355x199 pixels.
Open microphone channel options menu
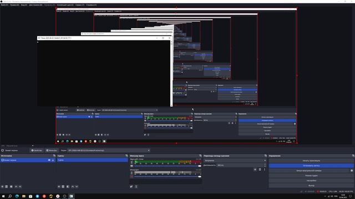click(131, 173)
